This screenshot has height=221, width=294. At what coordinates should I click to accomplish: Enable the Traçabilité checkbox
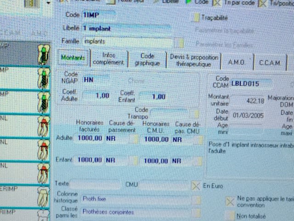[194, 18]
